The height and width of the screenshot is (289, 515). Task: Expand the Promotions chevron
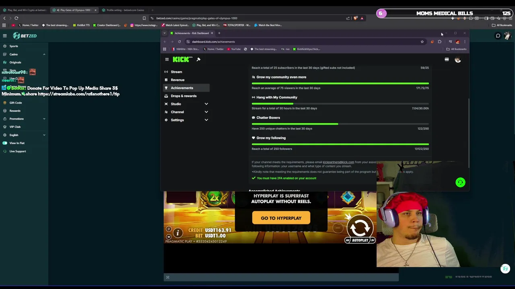point(44,119)
